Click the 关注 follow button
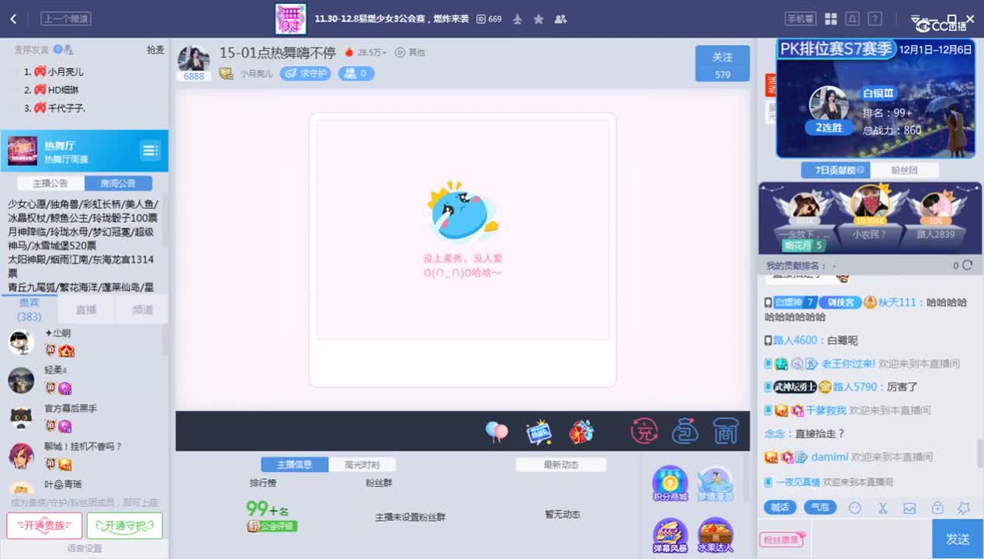The image size is (984, 559). (x=722, y=64)
